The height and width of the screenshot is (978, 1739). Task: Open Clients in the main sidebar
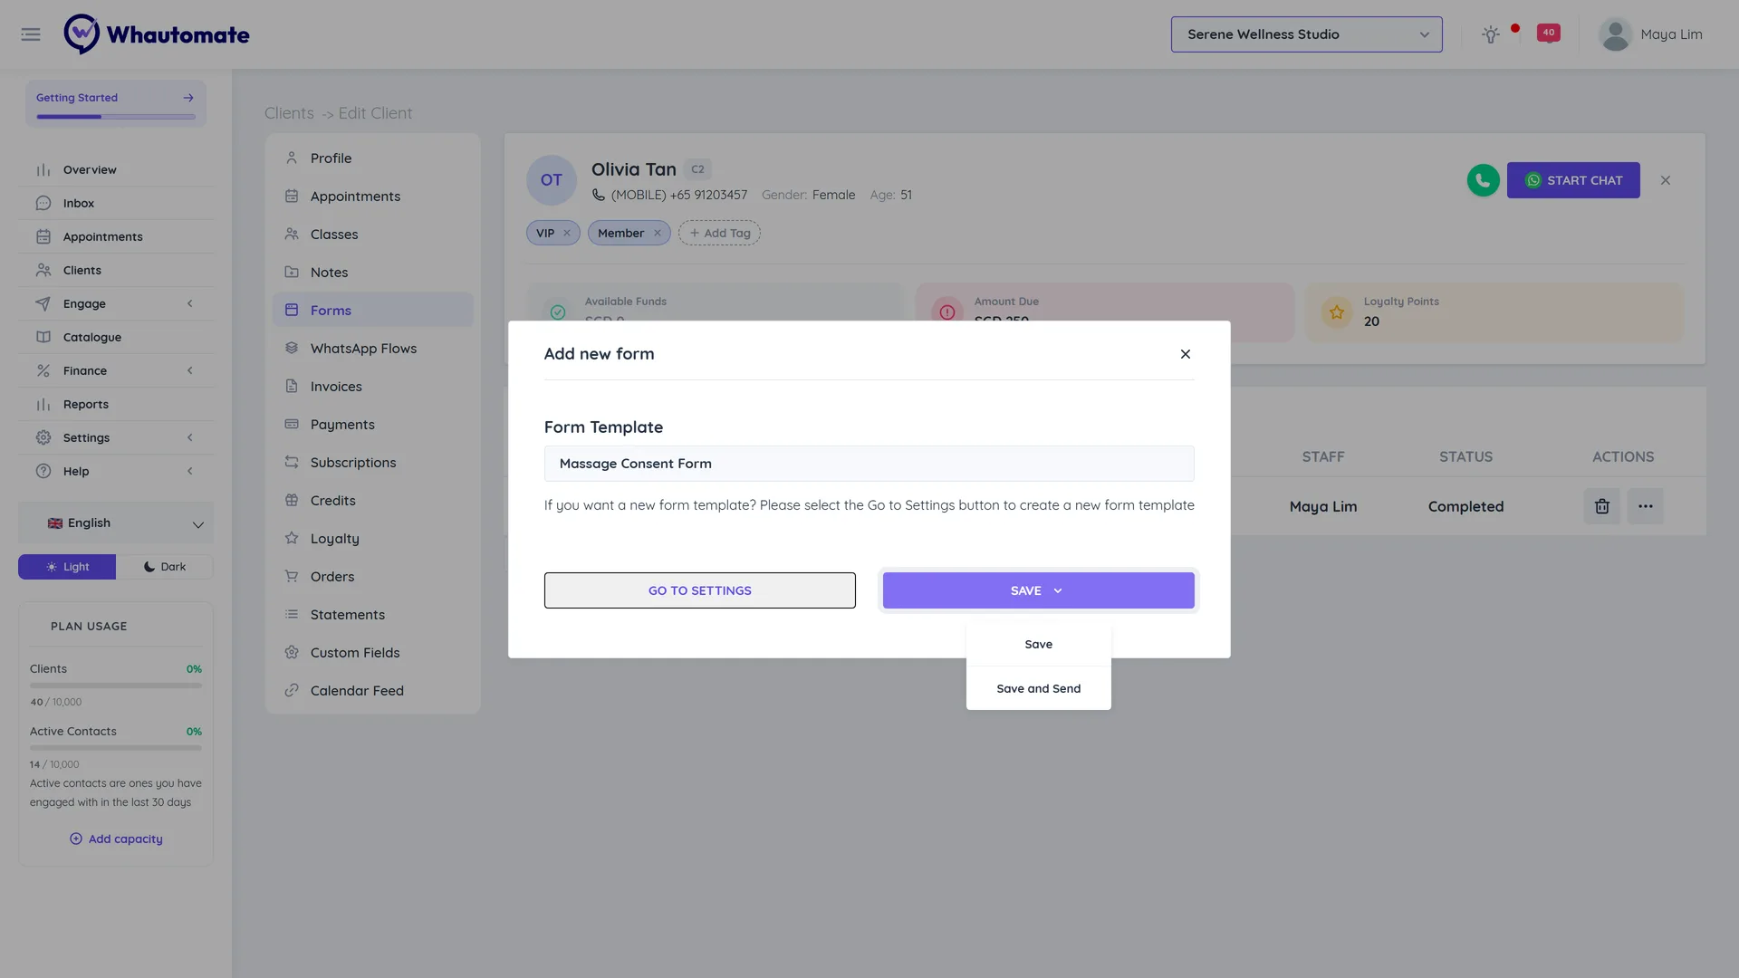(x=116, y=271)
